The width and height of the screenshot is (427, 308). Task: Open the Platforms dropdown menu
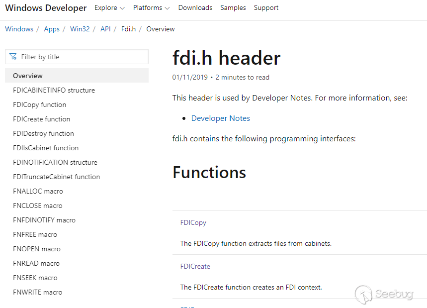(151, 8)
